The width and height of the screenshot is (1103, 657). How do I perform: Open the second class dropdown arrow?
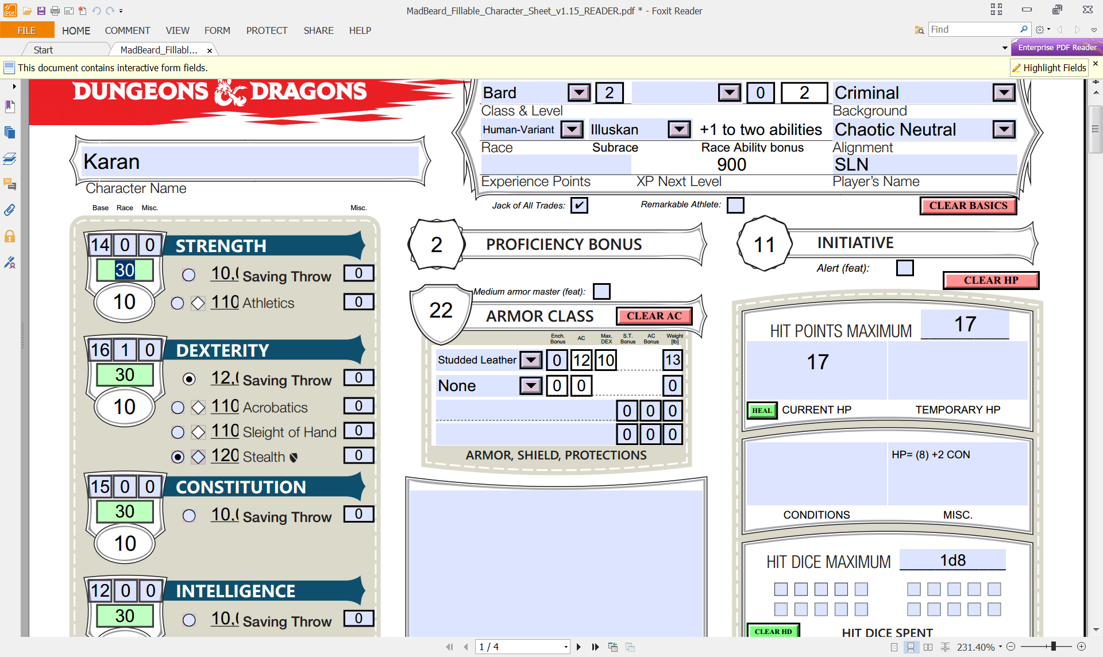tap(730, 92)
